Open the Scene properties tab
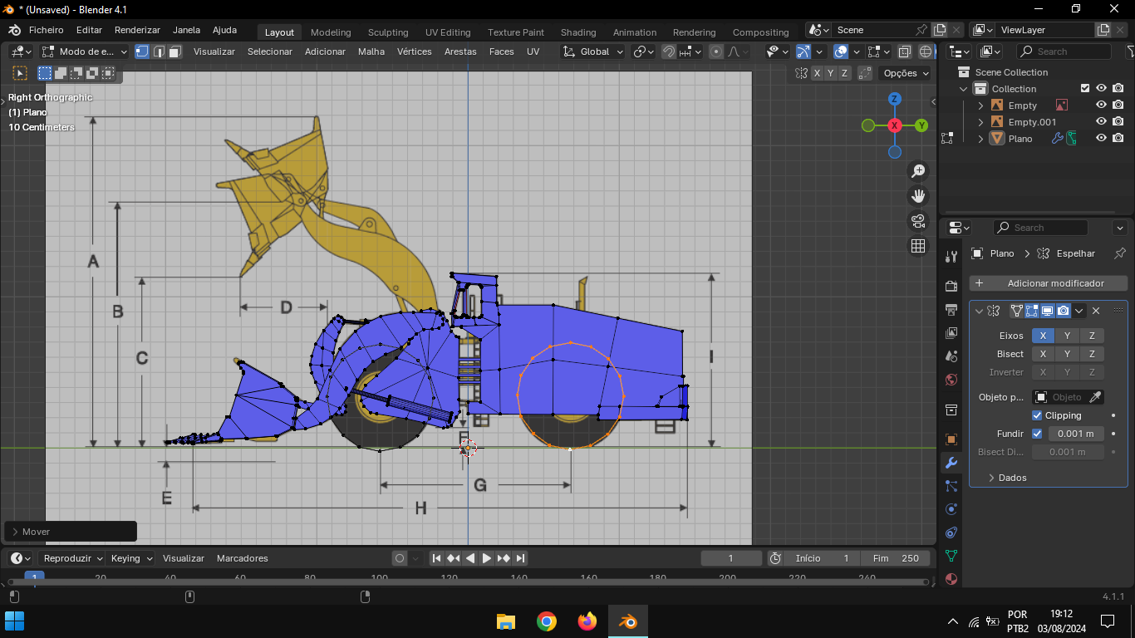Screen dimensions: 1135x638 coord(951,356)
